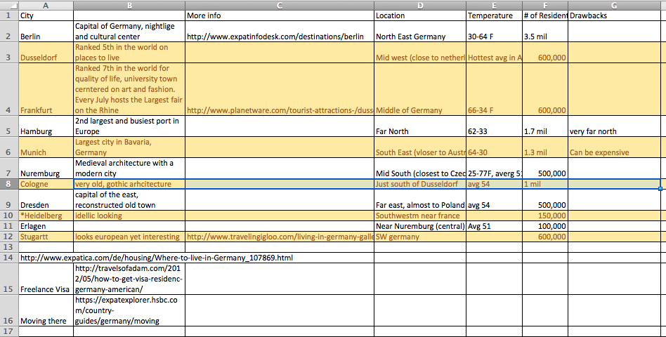Viewport: 666px width, 337px height.
Task: Click the '66-34 F' temperature cell
Action: [x=495, y=89]
